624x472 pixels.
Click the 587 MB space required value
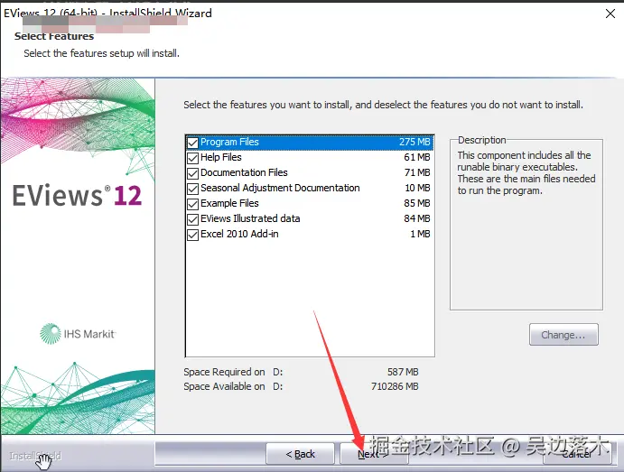(x=403, y=372)
